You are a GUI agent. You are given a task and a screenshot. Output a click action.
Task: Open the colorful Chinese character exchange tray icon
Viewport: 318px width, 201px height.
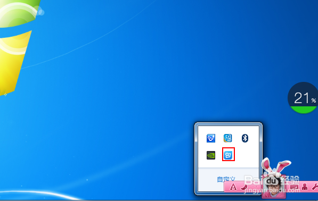pyautogui.click(x=228, y=138)
